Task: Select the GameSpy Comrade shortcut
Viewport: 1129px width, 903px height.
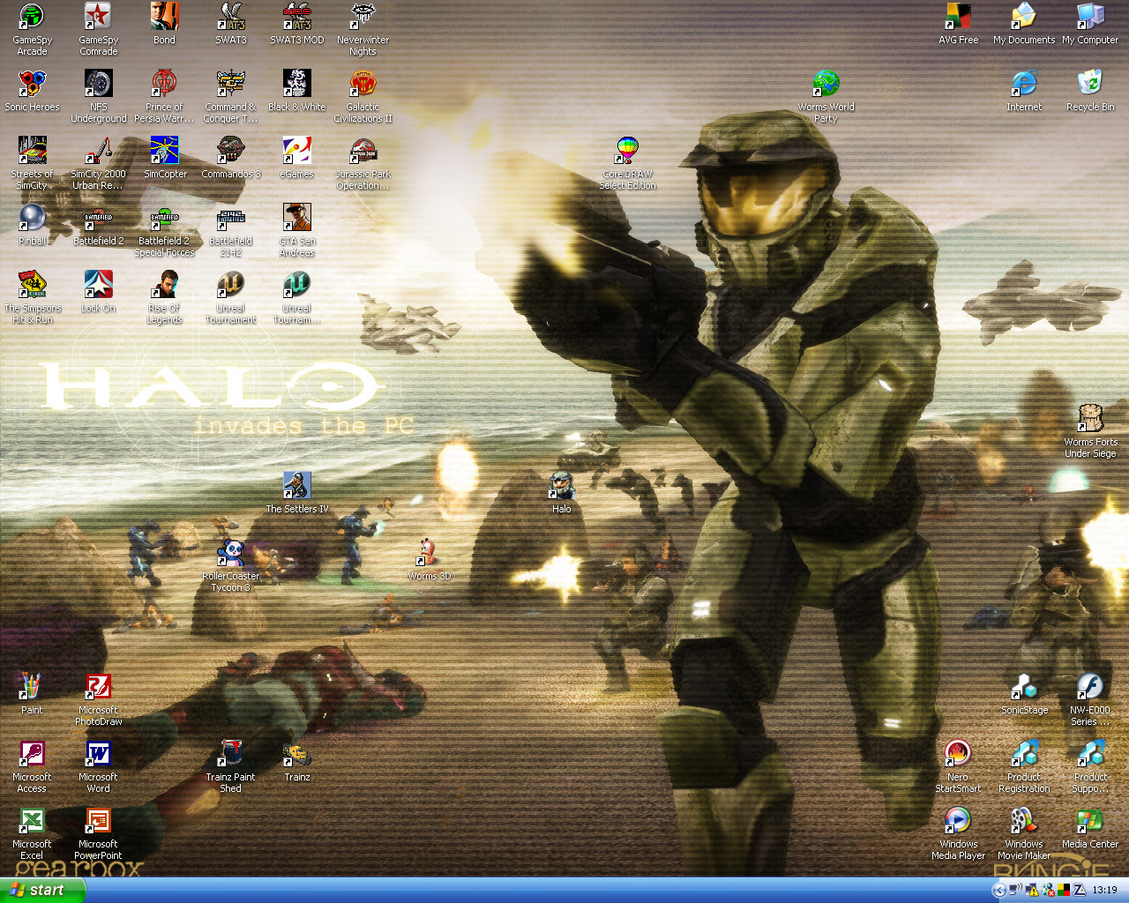Action: point(98,29)
